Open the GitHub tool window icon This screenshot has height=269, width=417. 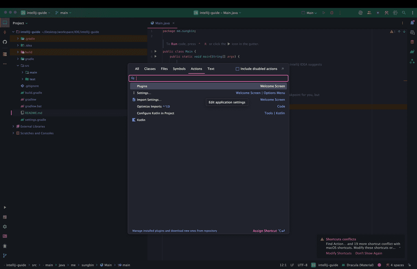coord(5,42)
